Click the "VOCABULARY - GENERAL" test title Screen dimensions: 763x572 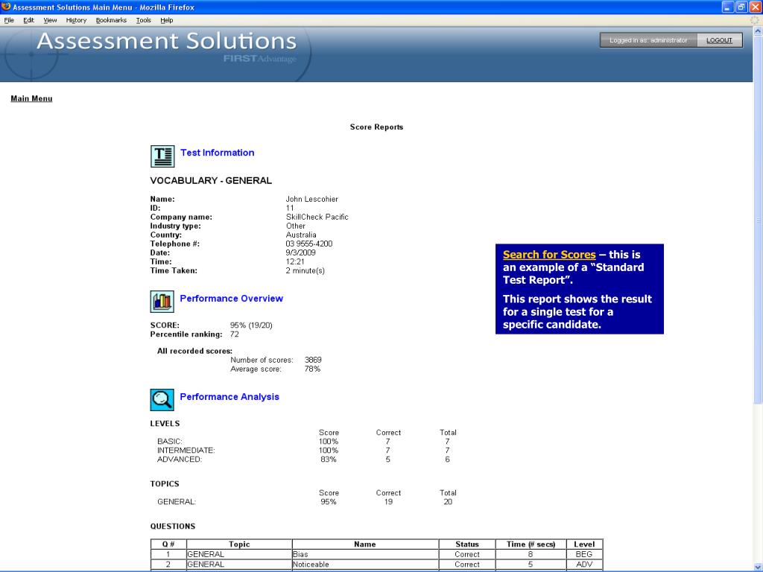[211, 180]
